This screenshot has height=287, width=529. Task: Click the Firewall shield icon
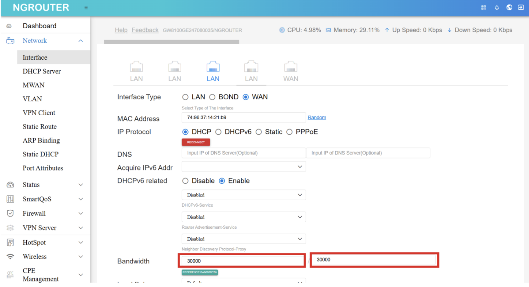(10, 214)
